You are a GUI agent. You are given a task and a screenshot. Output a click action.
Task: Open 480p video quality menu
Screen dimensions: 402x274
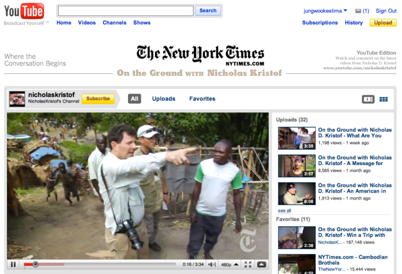point(229,264)
